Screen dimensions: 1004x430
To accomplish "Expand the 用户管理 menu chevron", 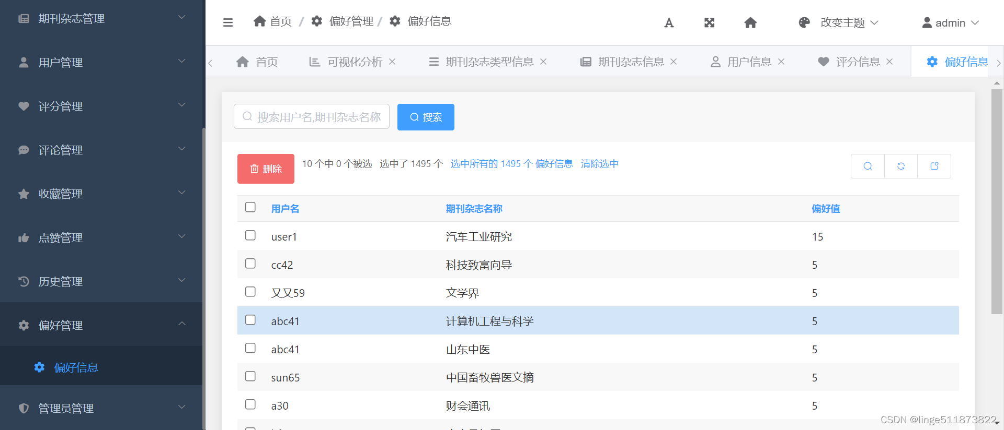I will tap(182, 61).
